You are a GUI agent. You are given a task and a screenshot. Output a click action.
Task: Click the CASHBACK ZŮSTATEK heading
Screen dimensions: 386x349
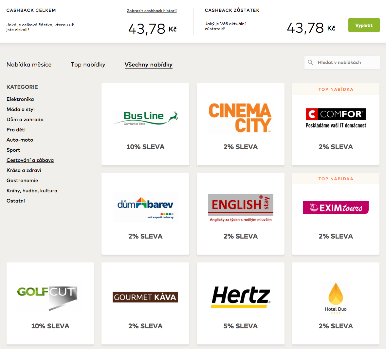[x=232, y=10]
